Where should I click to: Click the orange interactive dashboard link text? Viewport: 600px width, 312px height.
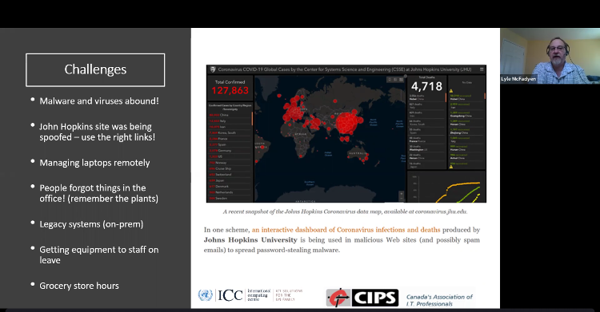tap(346, 230)
